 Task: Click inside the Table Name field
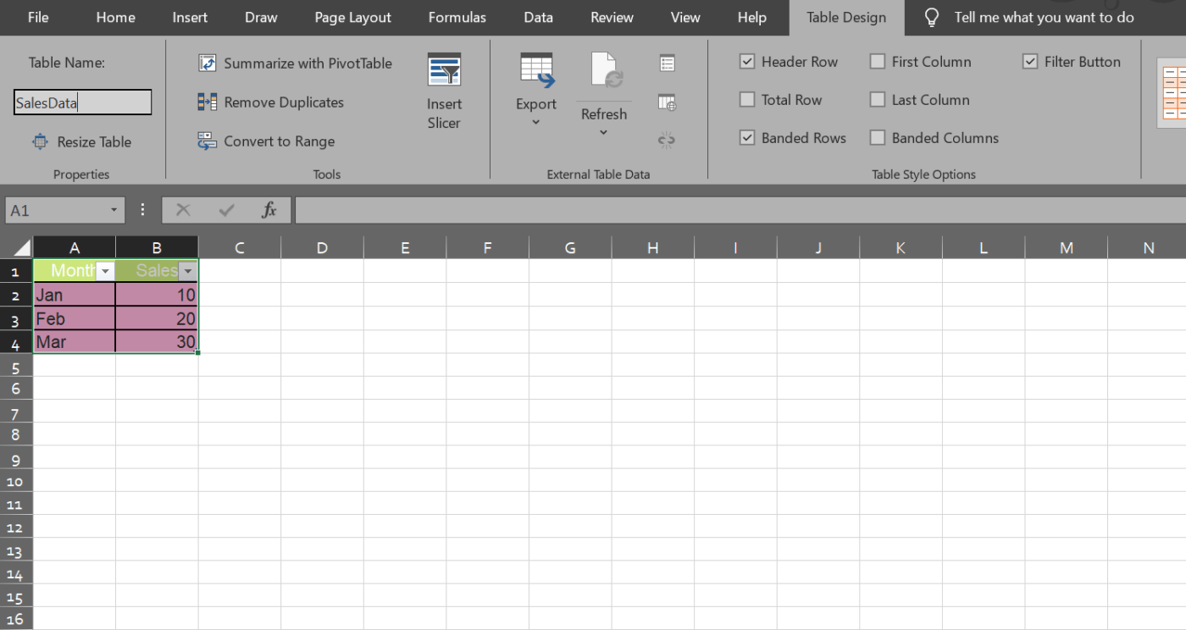tap(82, 102)
